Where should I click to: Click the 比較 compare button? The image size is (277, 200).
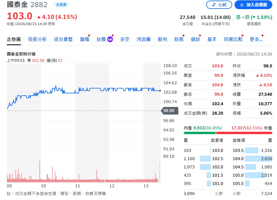(219, 5)
